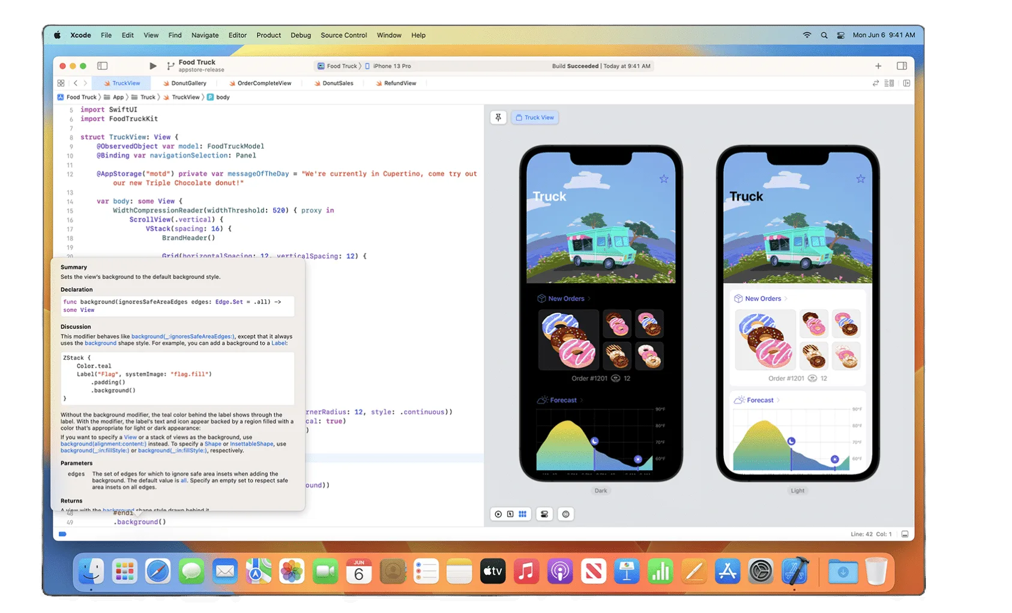The height and width of the screenshot is (613, 1012).
Task: Follow background(alignment:content:) documentation link
Action: [x=103, y=444]
